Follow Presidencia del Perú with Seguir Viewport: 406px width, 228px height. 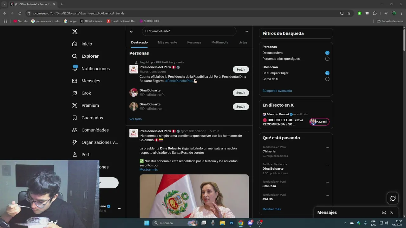[x=241, y=69]
